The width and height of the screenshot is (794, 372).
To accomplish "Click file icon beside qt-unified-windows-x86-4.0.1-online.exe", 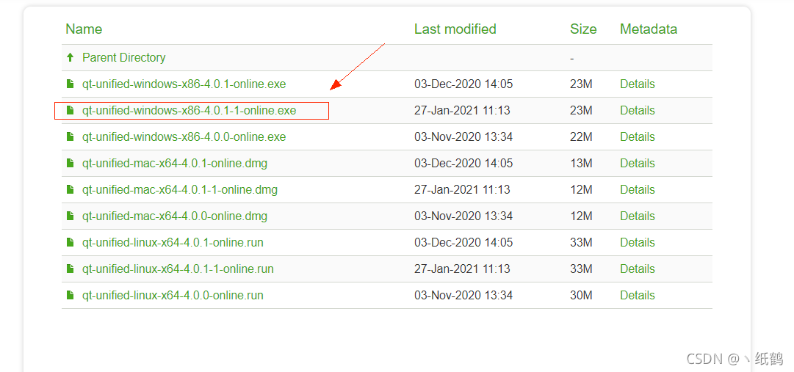I will coord(71,84).
